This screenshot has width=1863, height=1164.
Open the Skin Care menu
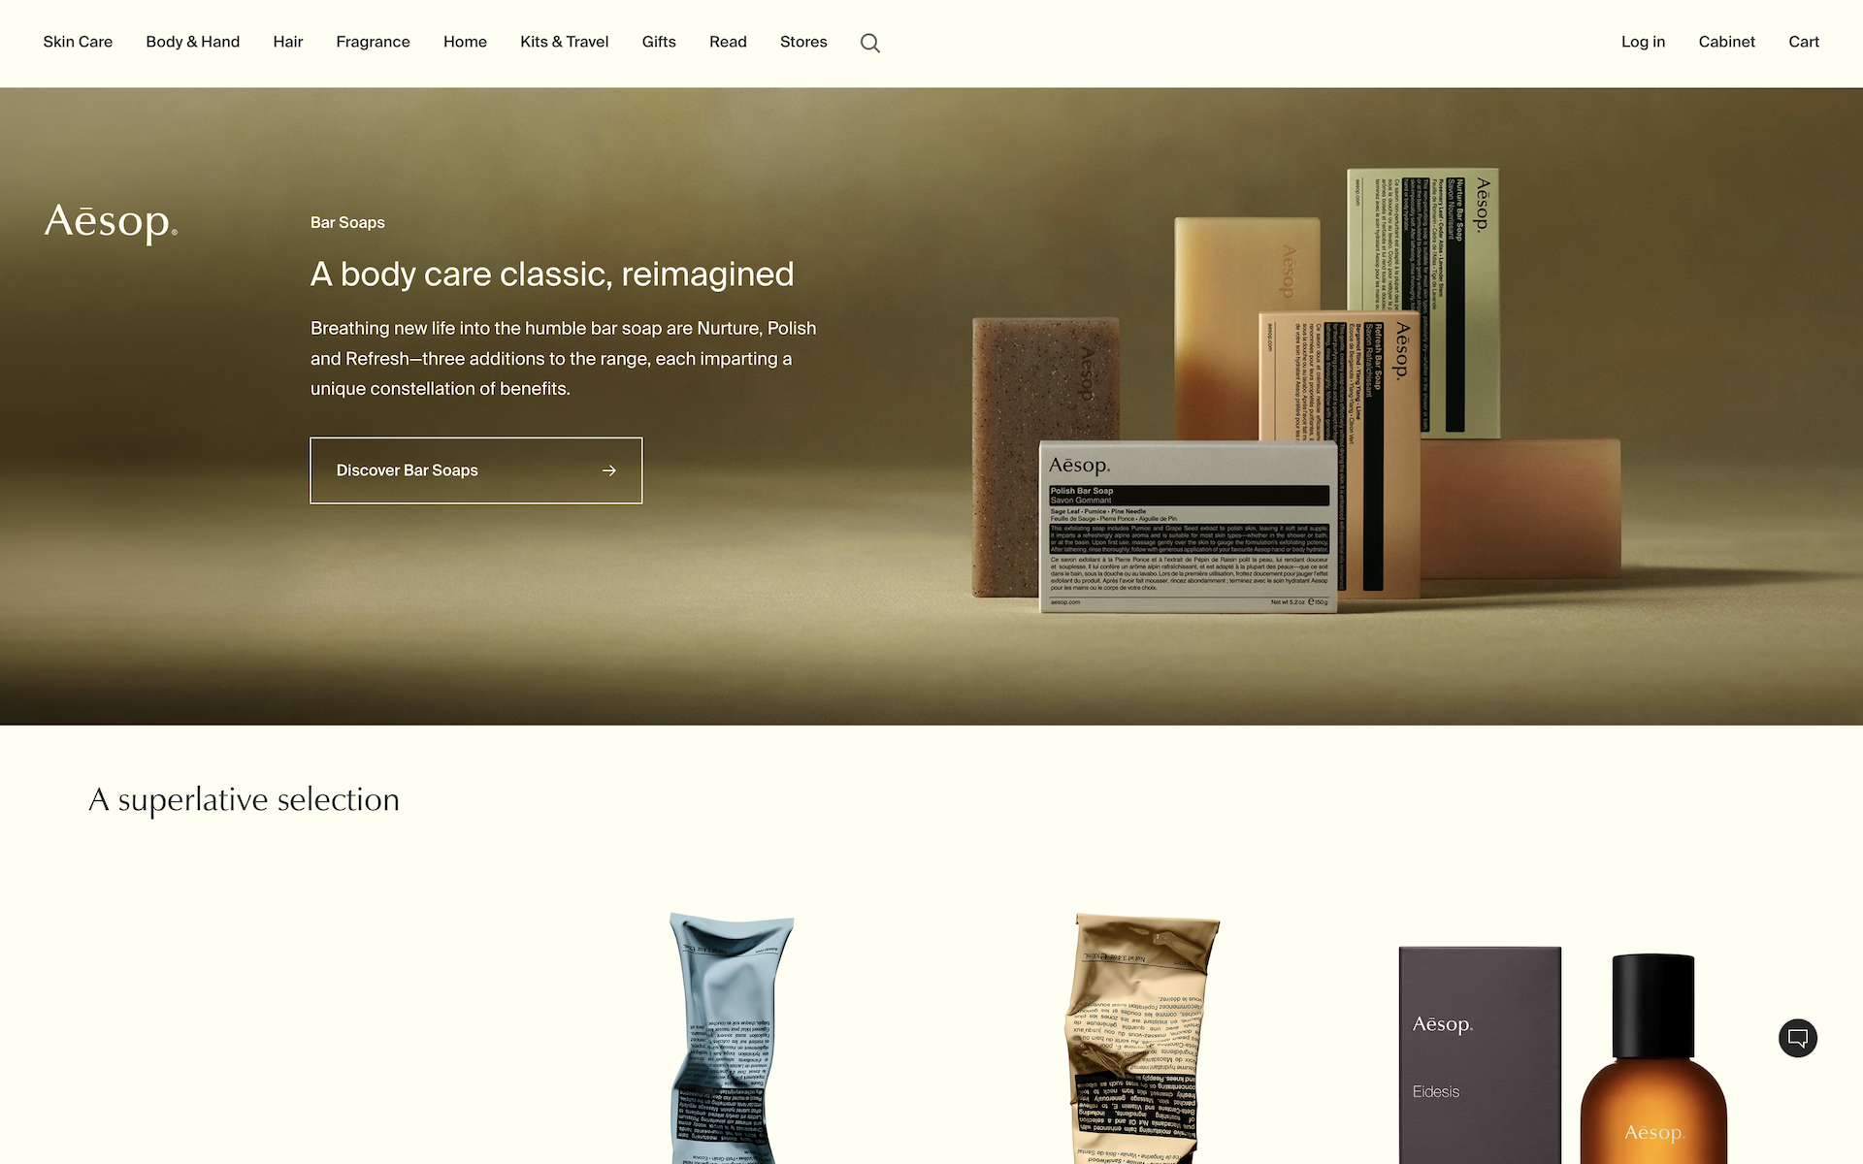(x=78, y=42)
